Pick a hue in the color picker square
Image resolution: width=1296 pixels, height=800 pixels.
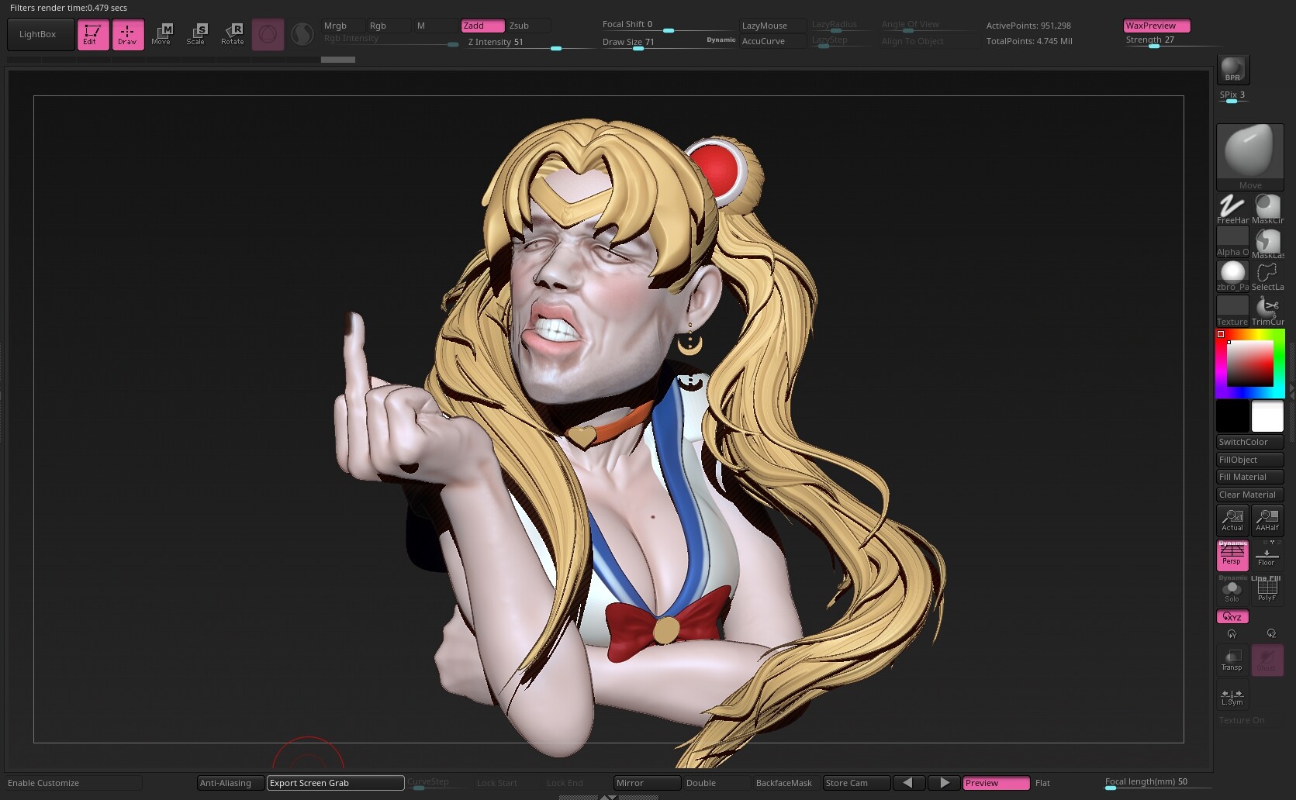tap(1249, 364)
